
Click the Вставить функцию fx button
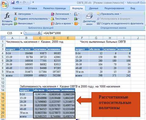7,19
